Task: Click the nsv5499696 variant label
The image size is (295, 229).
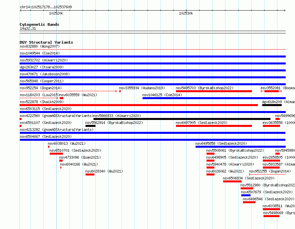Action: pos(285,116)
